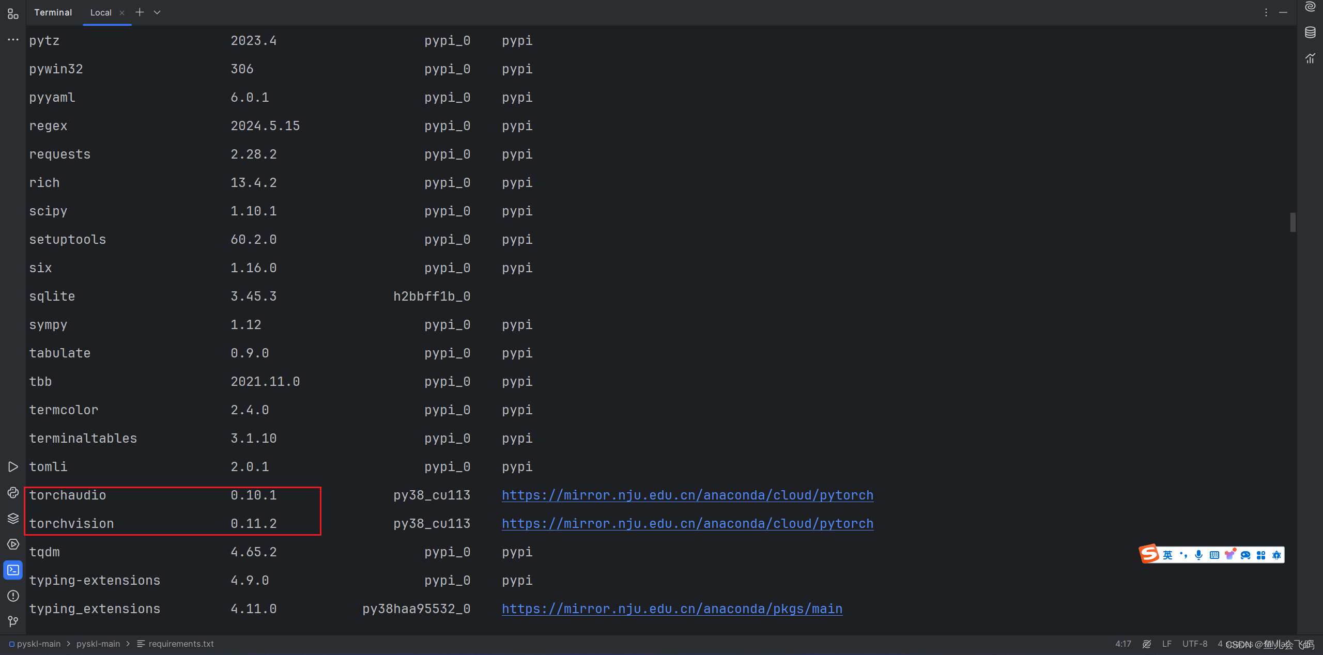Open the UTF-8 encoding dropdown
Image resolution: width=1323 pixels, height=655 pixels.
(x=1195, y=644)
